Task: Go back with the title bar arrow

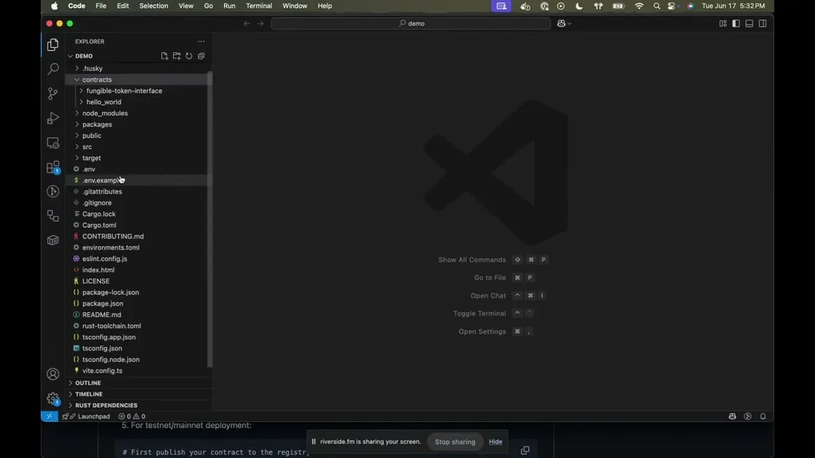Action: pos(247,23)
